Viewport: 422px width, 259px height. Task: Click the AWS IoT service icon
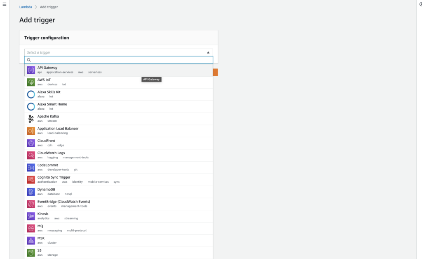tap(31, 82)
